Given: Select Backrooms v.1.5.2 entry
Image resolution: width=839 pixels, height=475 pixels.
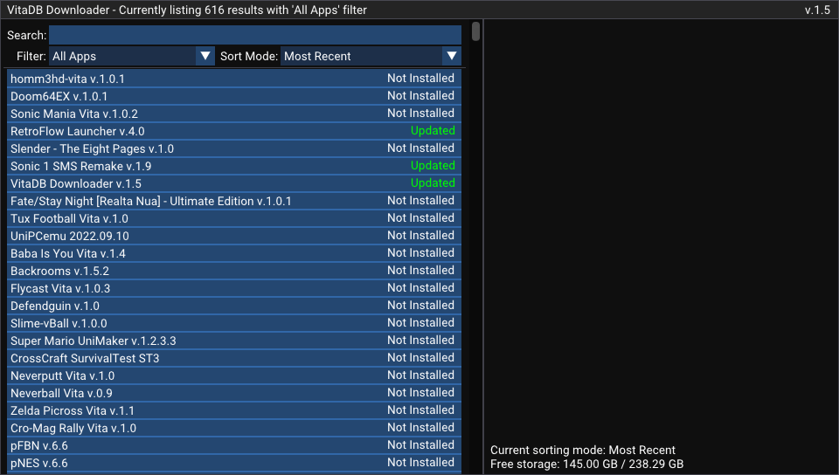Looking at the screenshot, I should point(234,271).
